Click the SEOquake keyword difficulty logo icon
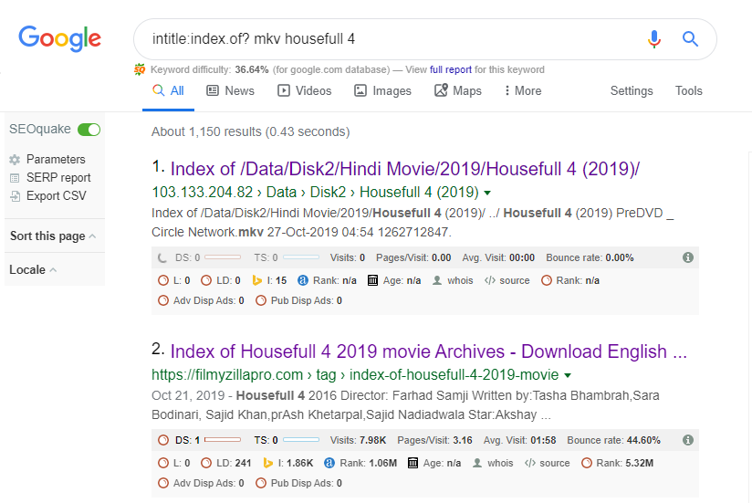The height and width of the screenshot is (503, 752). click(140, 69)
